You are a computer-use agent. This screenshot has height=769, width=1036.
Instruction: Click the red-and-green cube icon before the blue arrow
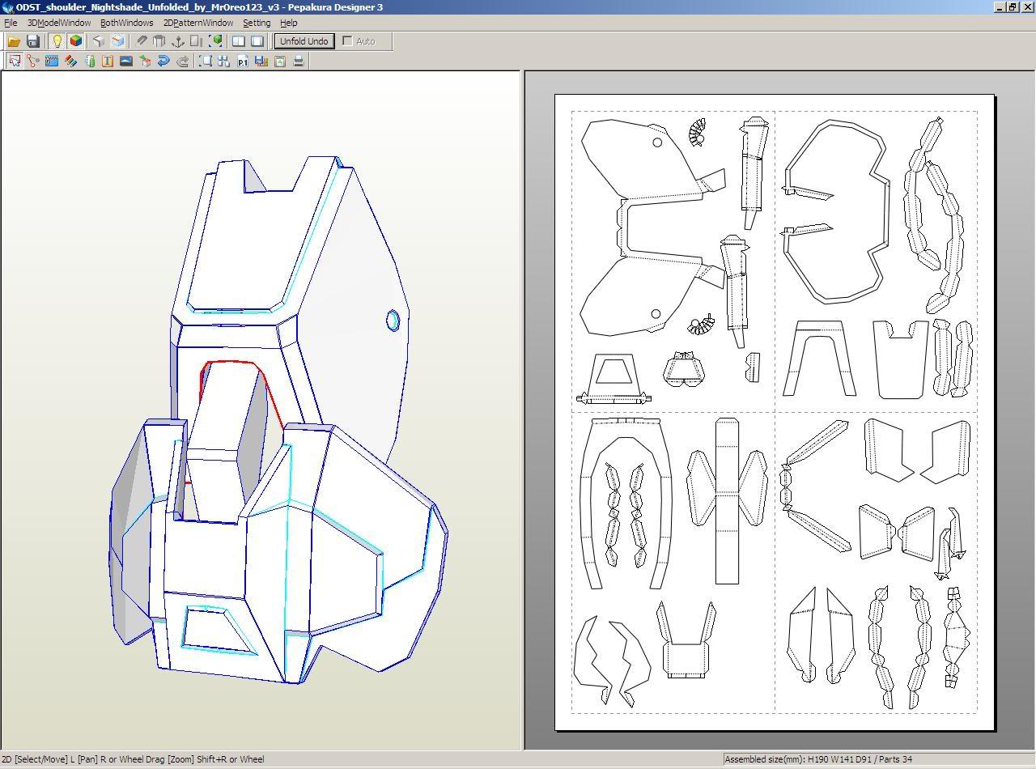145,61
